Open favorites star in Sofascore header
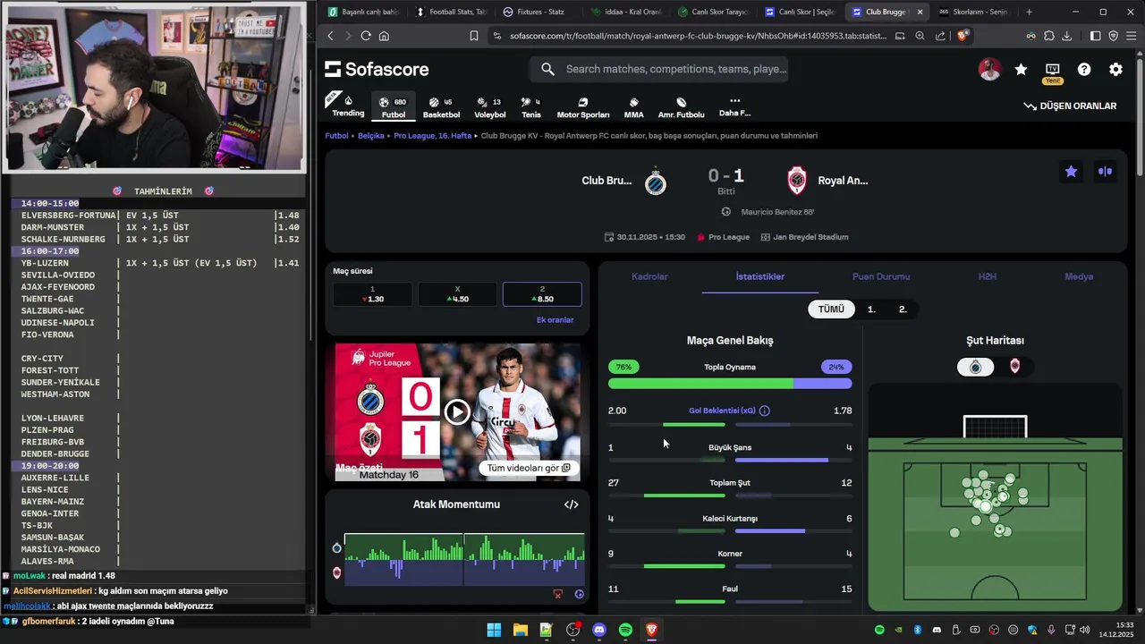 pyautogui.click(x=1021, y=69)
